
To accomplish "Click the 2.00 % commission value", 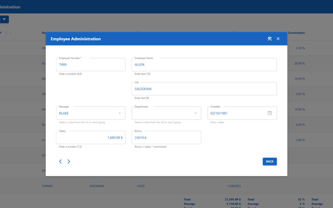I will tap(300, 48).
